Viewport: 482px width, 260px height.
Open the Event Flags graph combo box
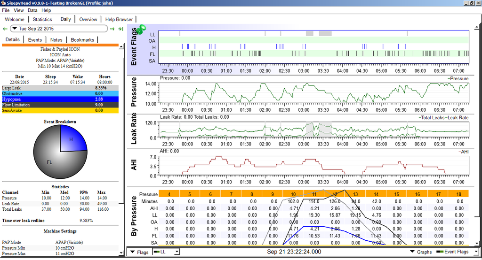coord(457,252)
